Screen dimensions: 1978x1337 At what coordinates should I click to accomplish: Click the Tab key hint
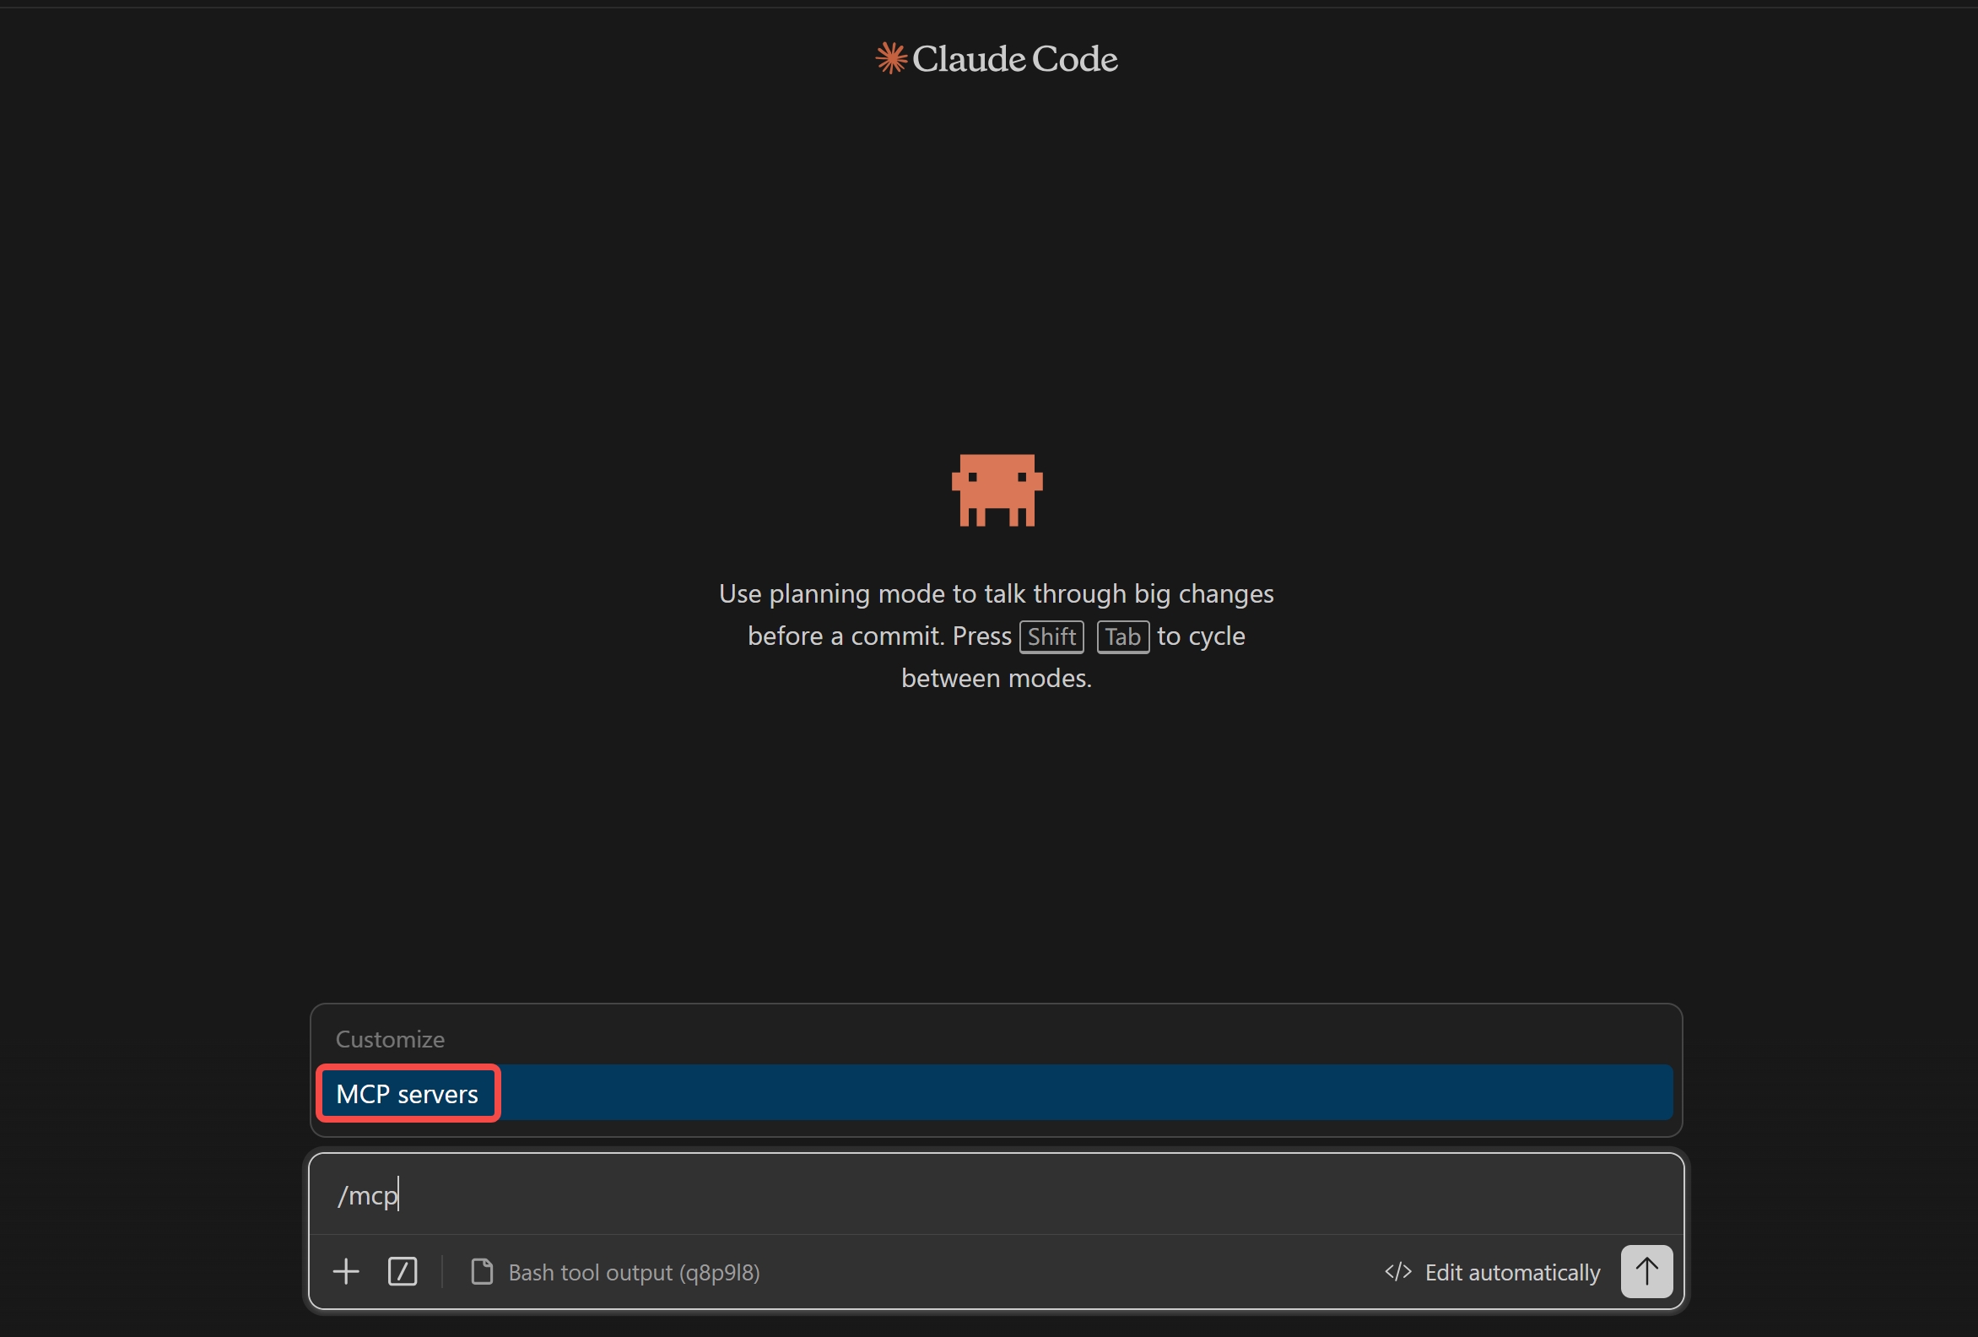tap(1122, 637)
